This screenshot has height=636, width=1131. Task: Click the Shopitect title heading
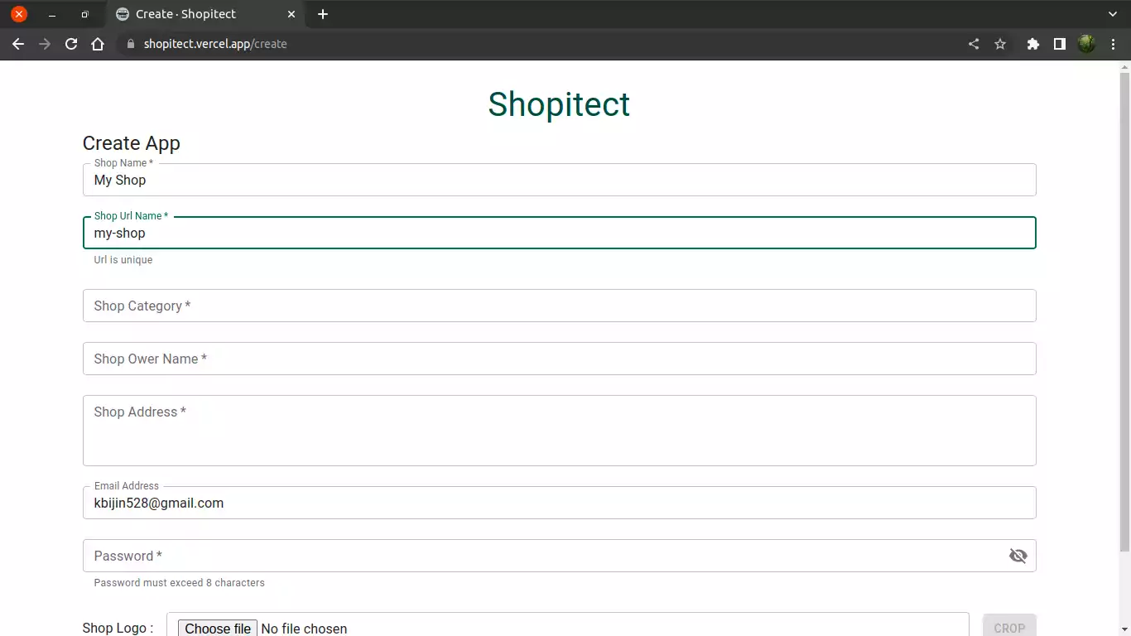(x=559, y=104)
